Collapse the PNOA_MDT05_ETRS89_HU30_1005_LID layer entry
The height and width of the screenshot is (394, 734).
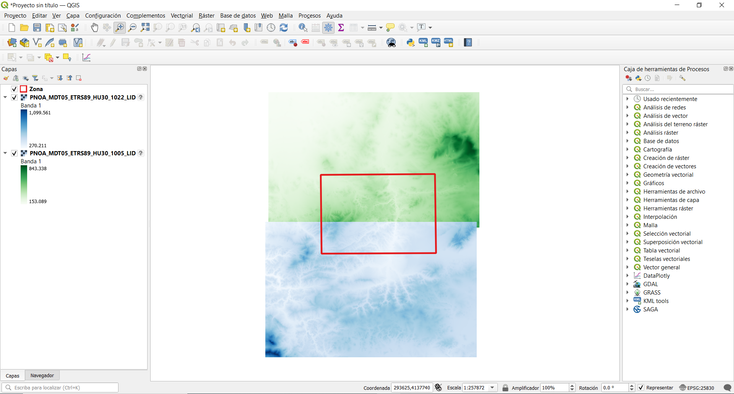click(x=5, y=153)
